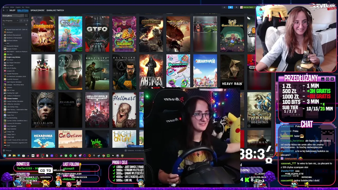The image size is (338, 190).
Task: Open the Hidden Cat Outlaws cover
Action: coord(70,139)
